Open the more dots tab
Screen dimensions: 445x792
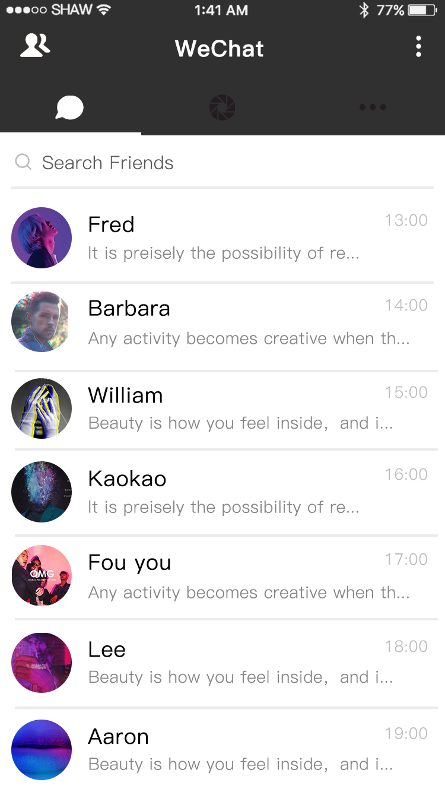[373, 107]
